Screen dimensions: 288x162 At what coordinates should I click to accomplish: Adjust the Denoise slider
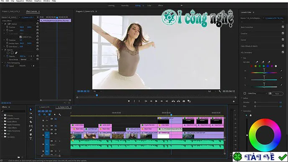(x=267, y=102)
